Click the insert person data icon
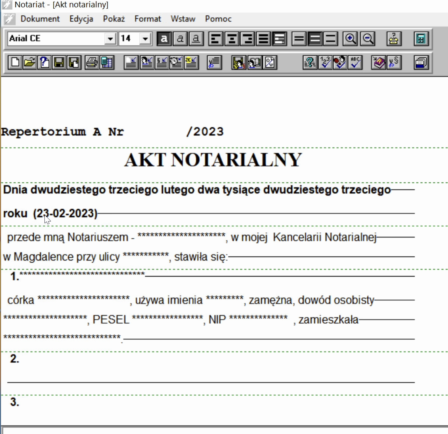The image size is (448, 434). [146, 62]
